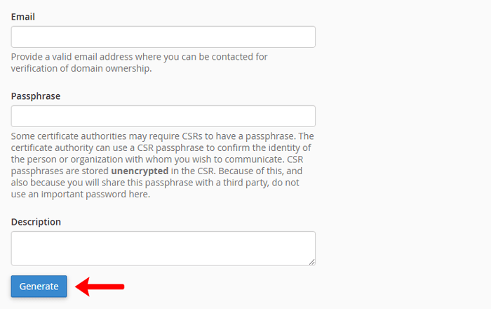Screen dimensions: 491x309
Task: Click inside the Description textarea
Action: (x=163, y=248)
